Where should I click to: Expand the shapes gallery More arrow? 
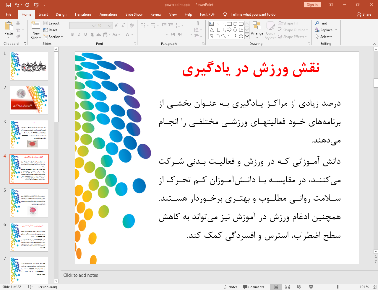(x=247, y=36)
